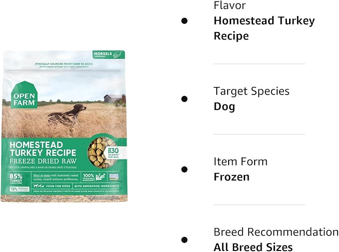Click the Breed Recommendation label
The image size is (339, 252).
pos(276,232)
